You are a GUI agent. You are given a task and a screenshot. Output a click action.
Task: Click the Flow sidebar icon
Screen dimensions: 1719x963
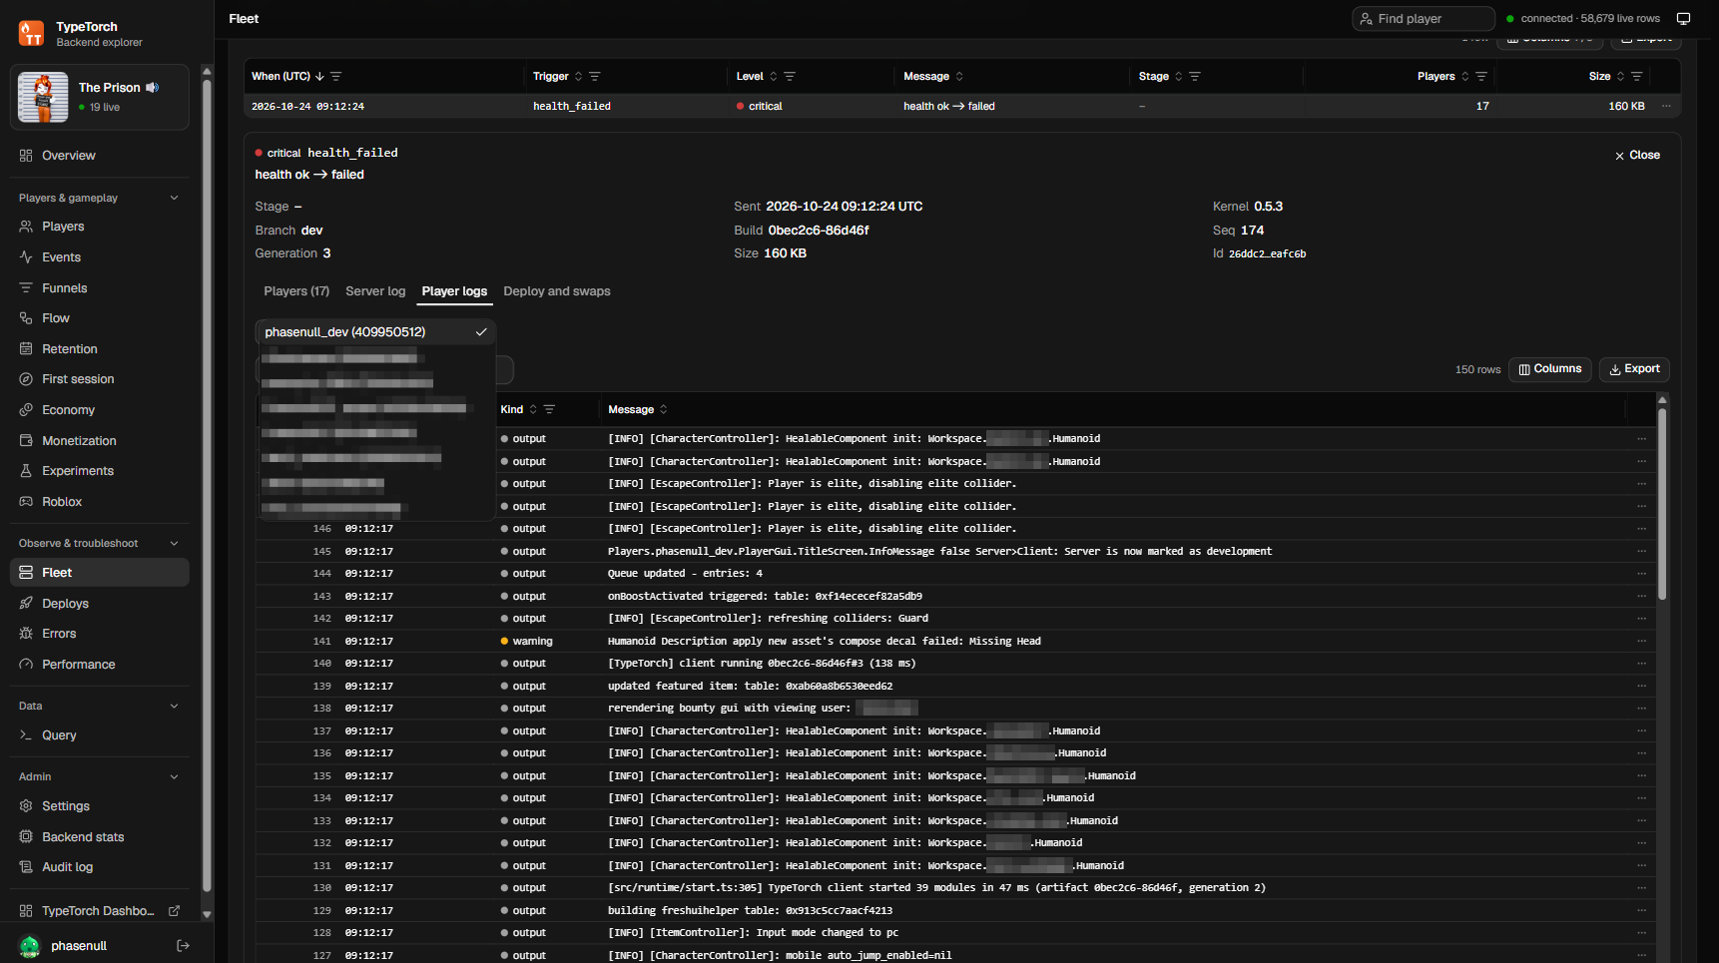(x=26, y=318)
